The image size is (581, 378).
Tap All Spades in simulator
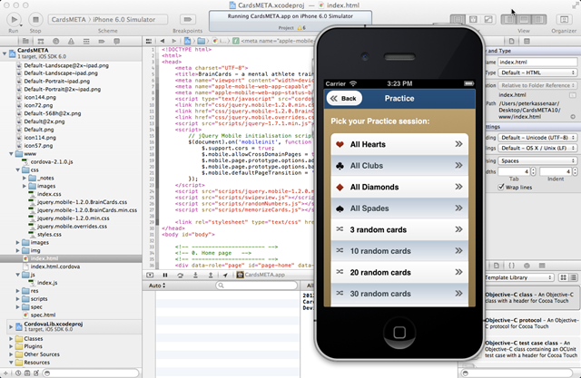coord(399,208)
